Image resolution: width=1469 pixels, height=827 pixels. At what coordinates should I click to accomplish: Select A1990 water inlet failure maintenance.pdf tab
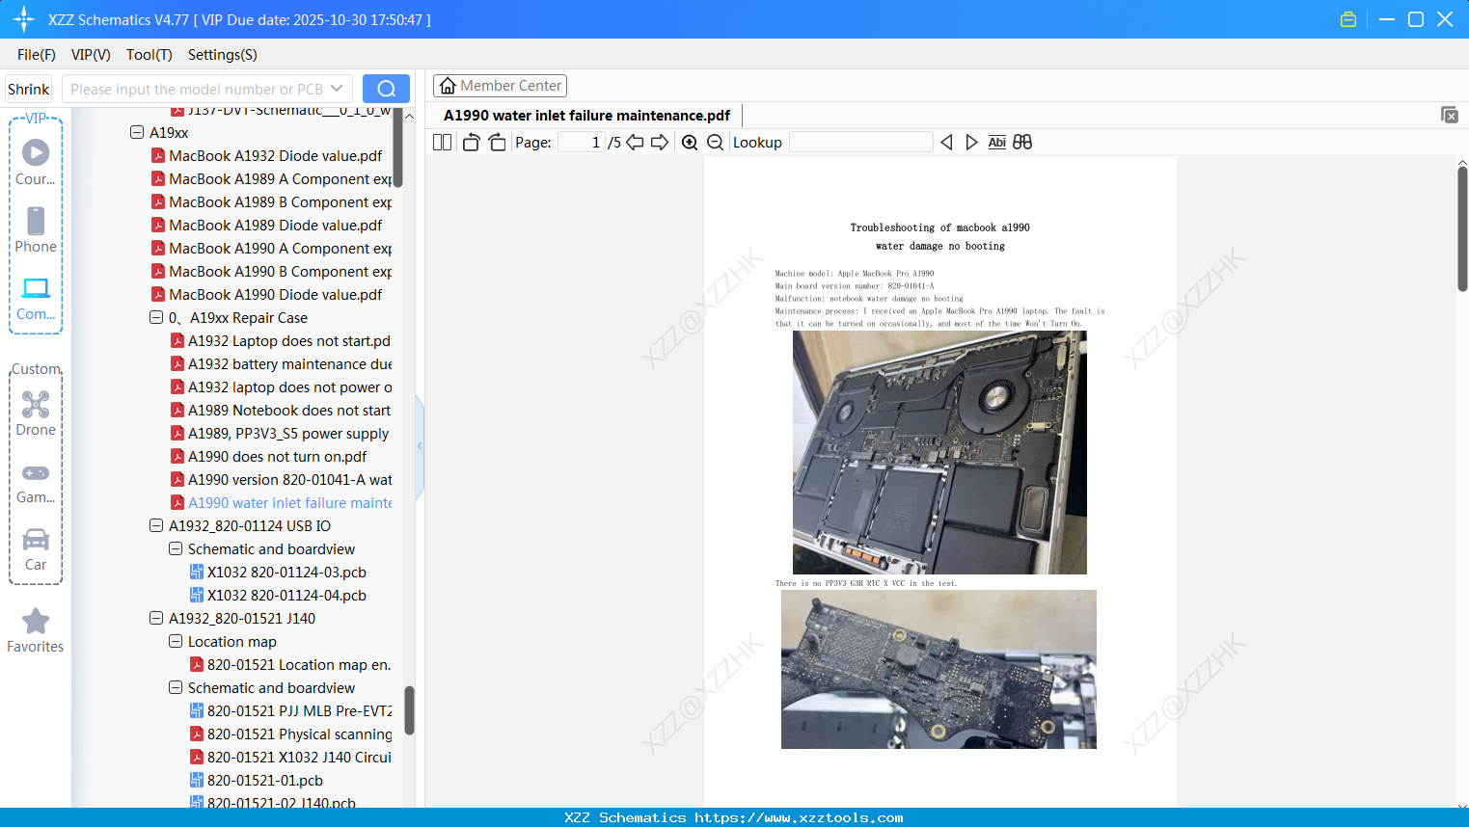tap(586, 116)
